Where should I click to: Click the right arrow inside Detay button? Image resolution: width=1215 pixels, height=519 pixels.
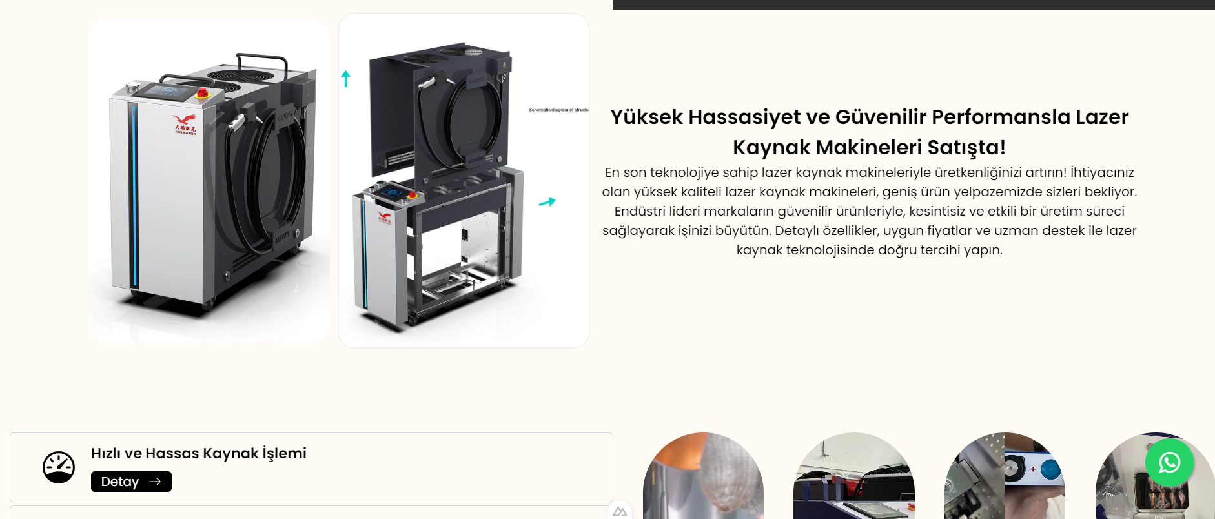tap(155, 482)
